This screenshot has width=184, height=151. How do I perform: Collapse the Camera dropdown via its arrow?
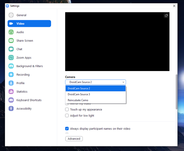[123, 82]
